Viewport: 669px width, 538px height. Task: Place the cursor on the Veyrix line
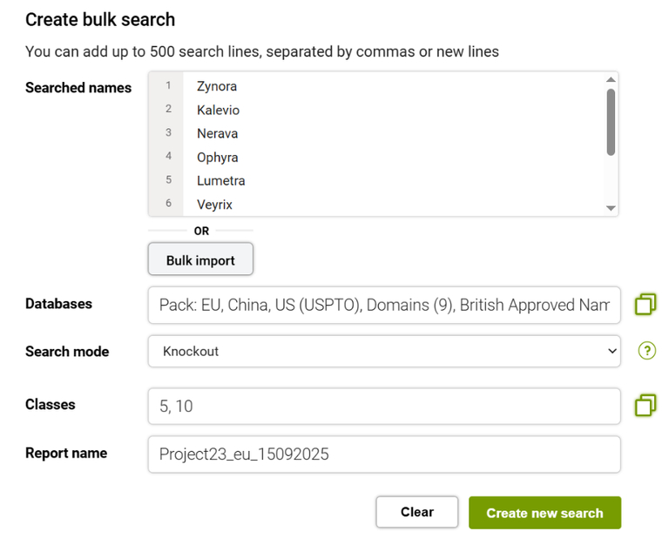tap(214, 204)
